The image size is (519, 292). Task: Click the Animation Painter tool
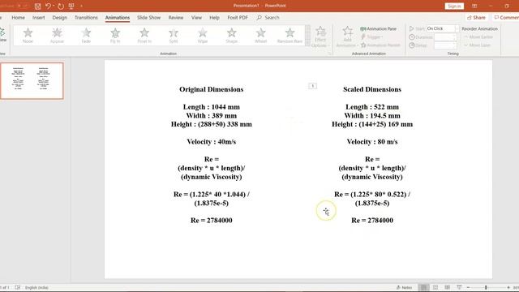pos(380,45)
